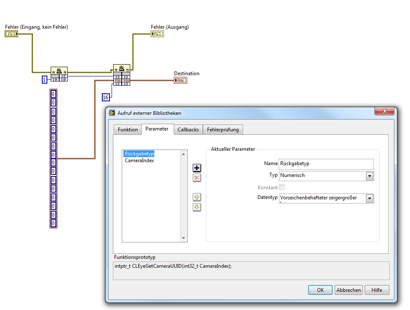Click the Fehler (Eingang) error cluster terminal

[11, 34]
